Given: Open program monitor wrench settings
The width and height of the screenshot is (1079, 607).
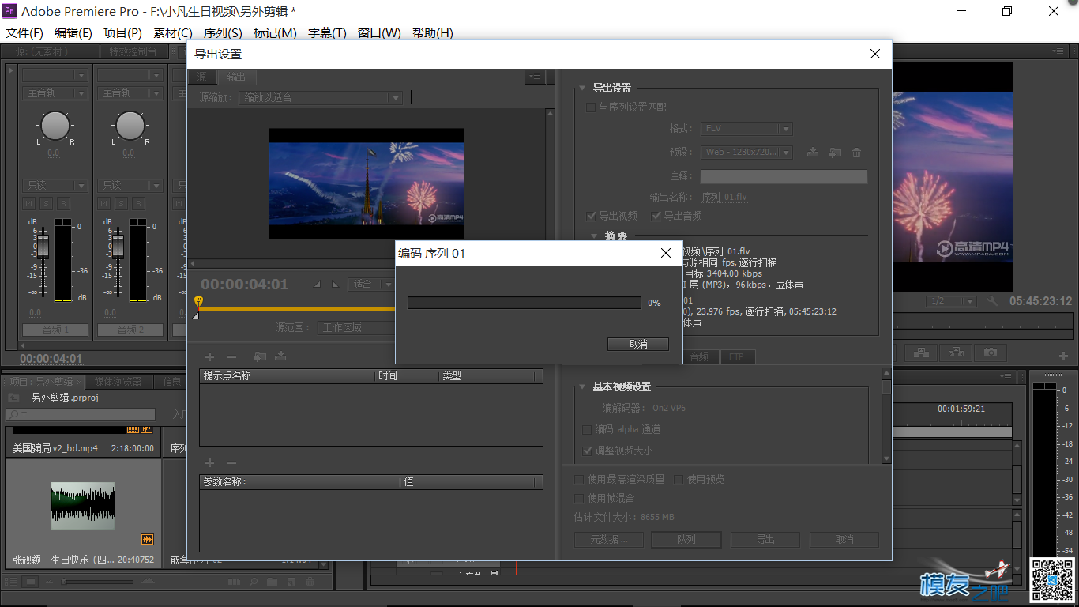Looking at the screenshot, I should coord(993,301).
